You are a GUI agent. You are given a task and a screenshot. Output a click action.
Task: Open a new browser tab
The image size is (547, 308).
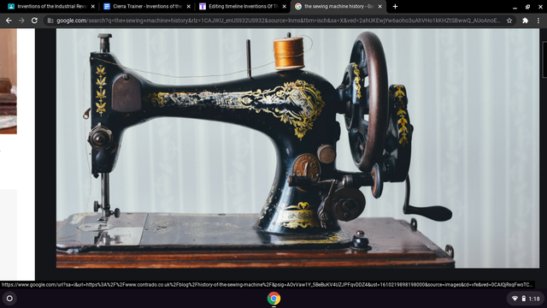pos(395,6)
